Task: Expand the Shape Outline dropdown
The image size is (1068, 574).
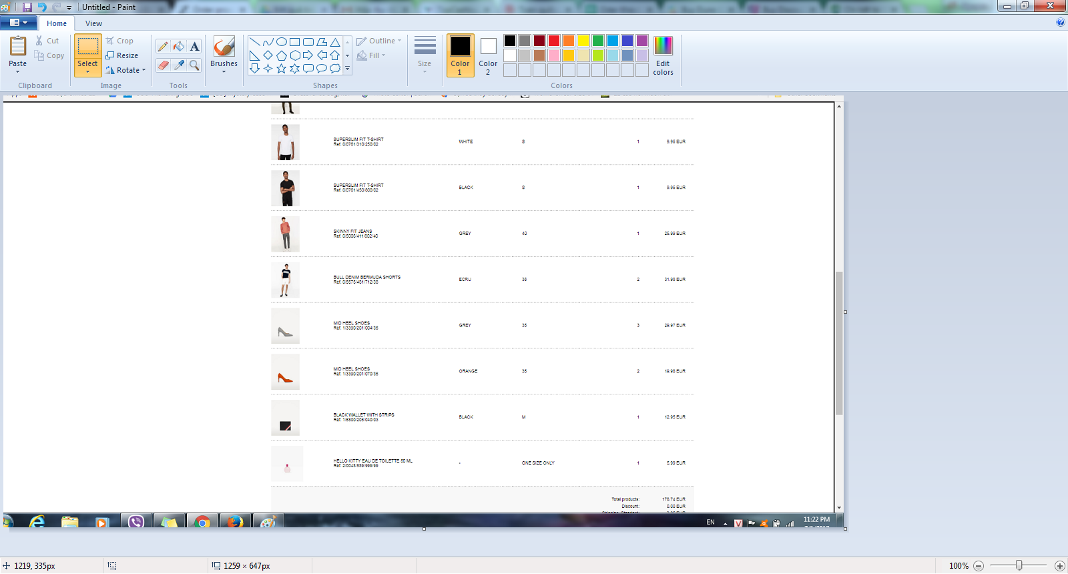Action: (379, 41)
